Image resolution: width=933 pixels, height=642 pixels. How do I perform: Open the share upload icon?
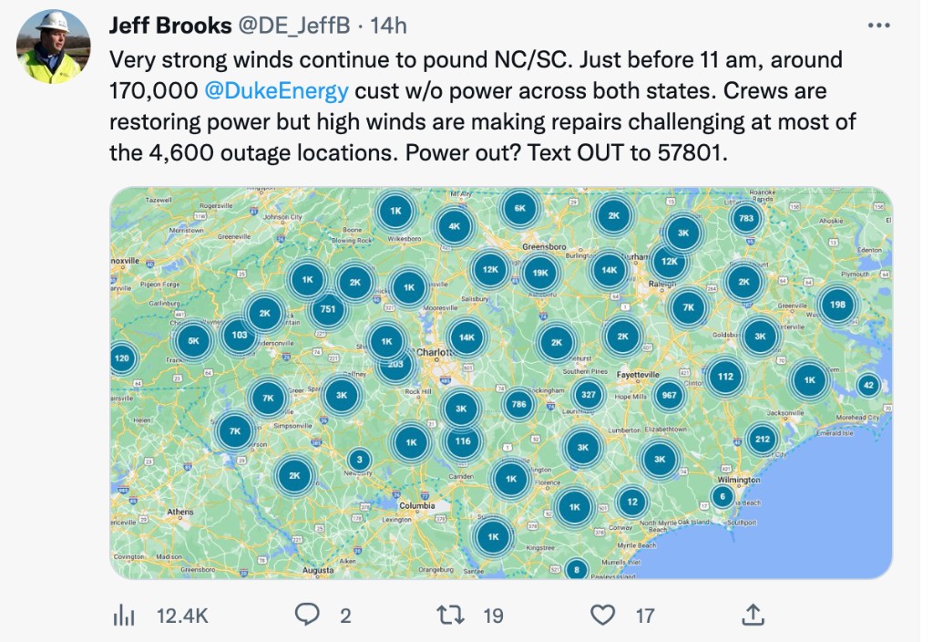753,616
